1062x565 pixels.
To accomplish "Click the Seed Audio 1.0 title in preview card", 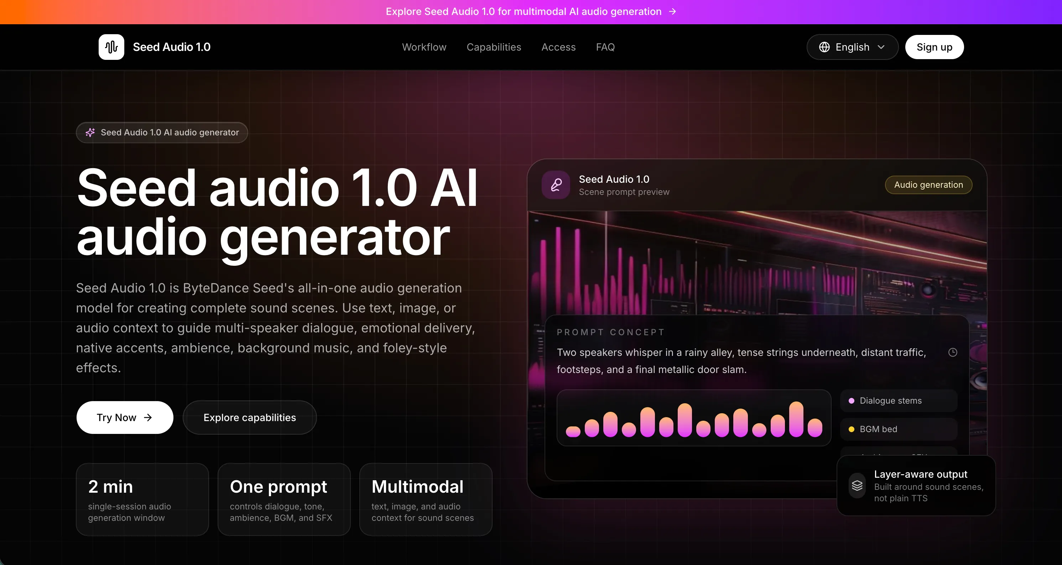I will 614,180.
